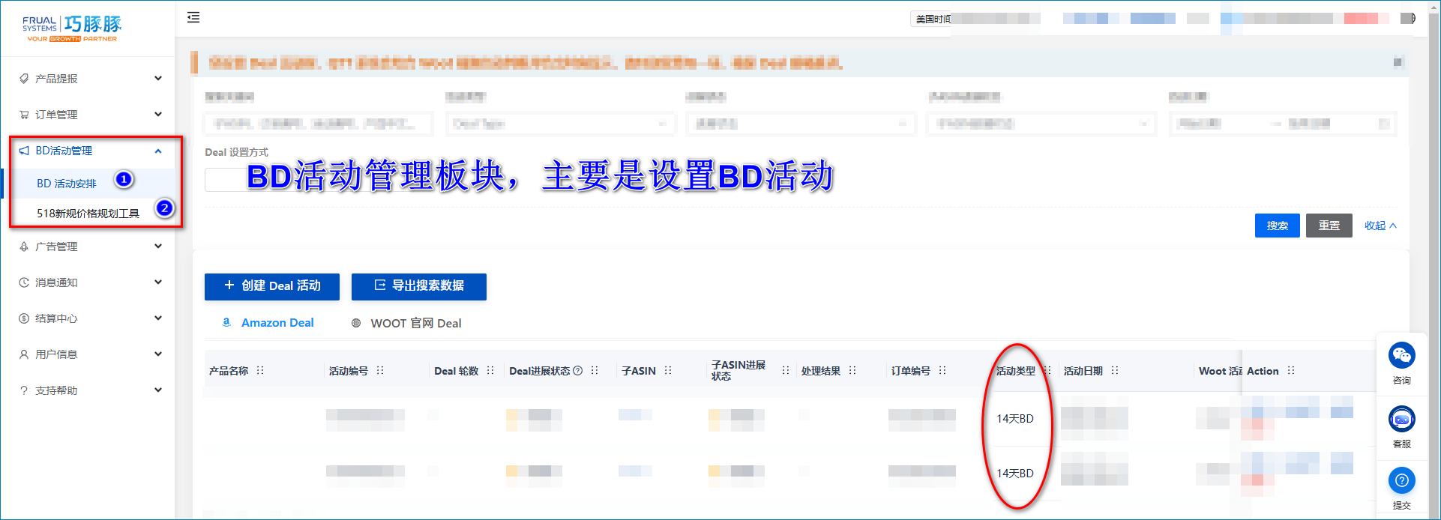This screenshot has height=520, width=1441.
Task: Click the 提交 question mark icon
Action: click(1401, 480)
